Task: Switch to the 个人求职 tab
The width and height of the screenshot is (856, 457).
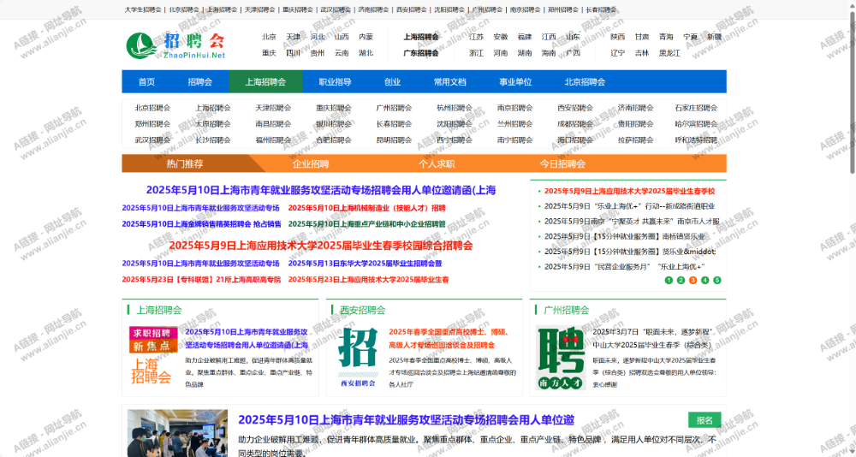Action: pyautogui.click(x=437, y=163)
